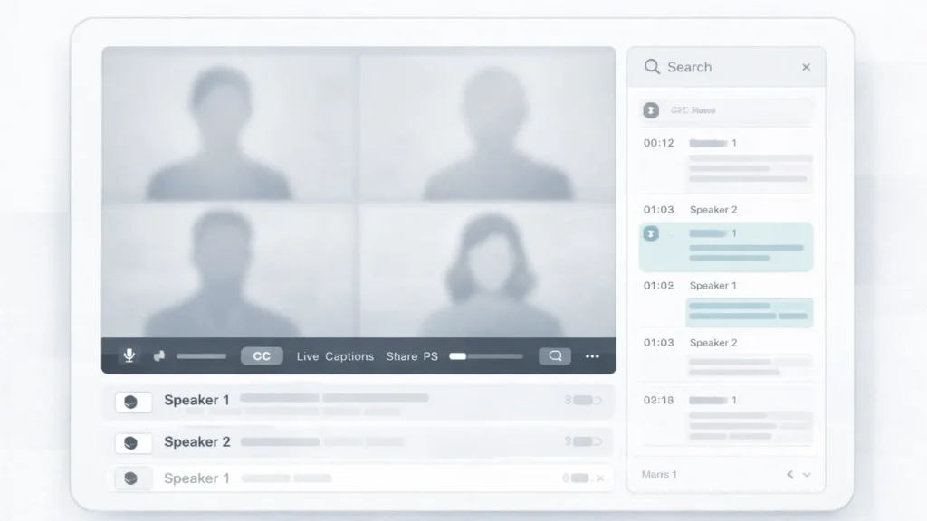Mute the microphone in the control bar

click(x=129, y=356)
